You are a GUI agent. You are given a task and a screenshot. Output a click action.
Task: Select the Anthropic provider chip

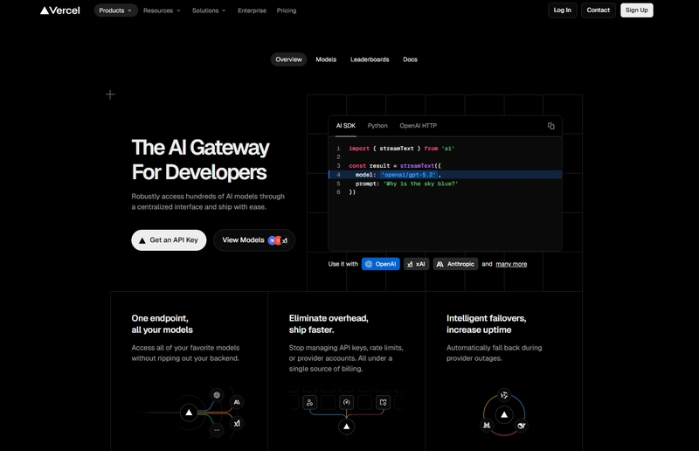(x=455, y=264)
